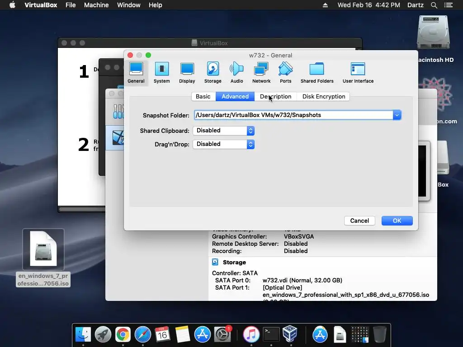Image resolution: width=463 pixels, height=347 pixels.
Task: Launch Safari from the dock
Action: point(142,335)
